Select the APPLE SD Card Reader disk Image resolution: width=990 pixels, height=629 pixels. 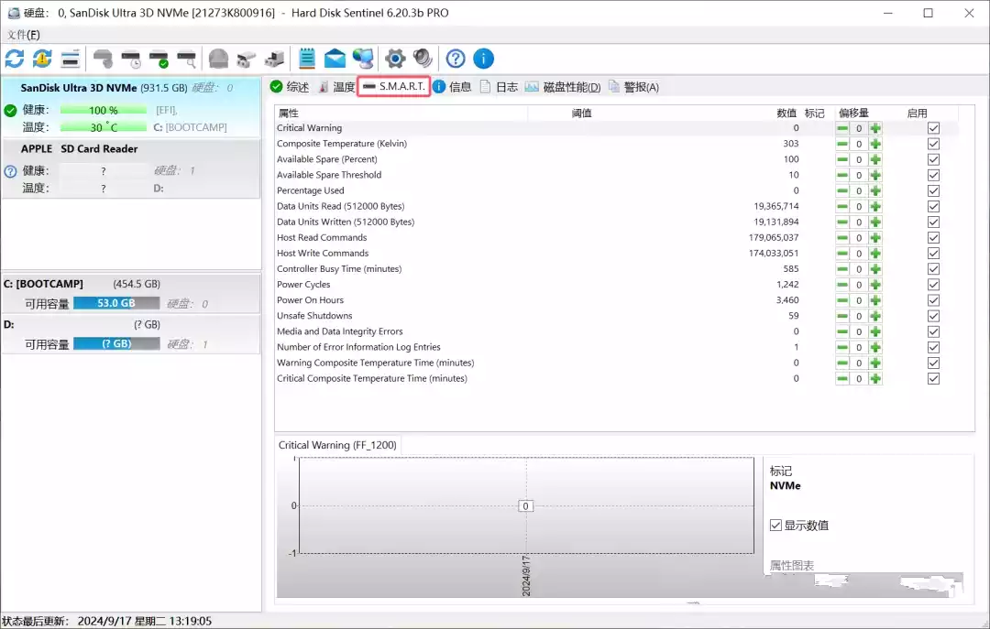(79, 148)
